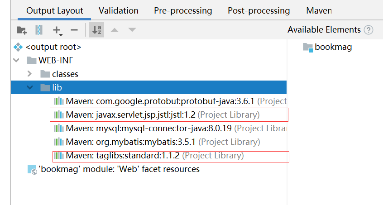Click the create archive toolbar icon

click(39, 30)
